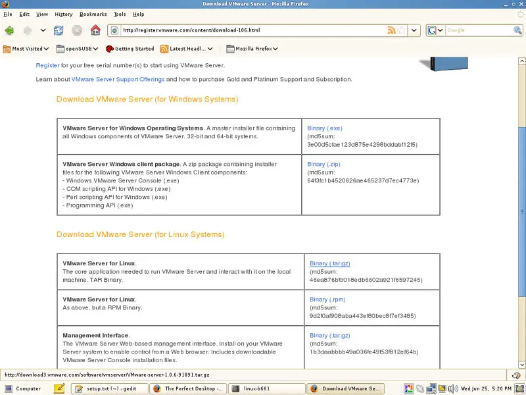
Task: Click the volume speaker tray icon
Action: coord(453,388)
